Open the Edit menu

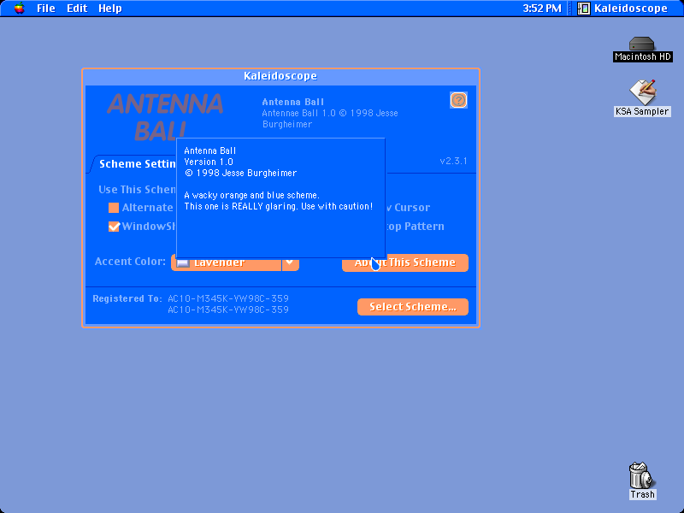77,9
